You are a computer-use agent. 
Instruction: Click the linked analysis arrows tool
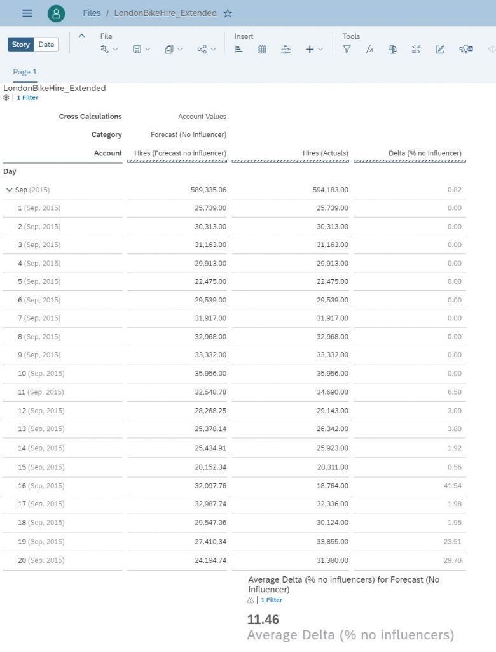pyautogui.click(x=417, y=50)
